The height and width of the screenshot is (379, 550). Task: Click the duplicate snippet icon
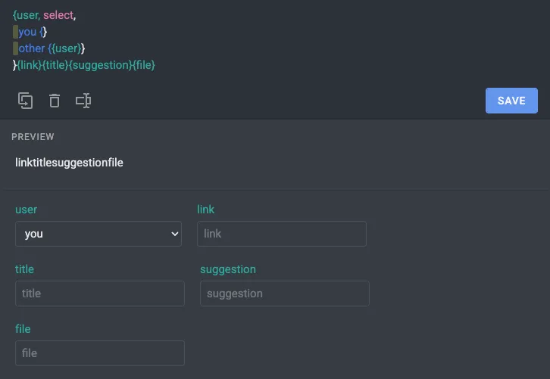(x=25, y=101)
